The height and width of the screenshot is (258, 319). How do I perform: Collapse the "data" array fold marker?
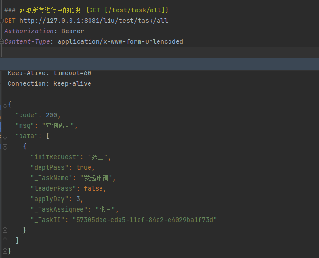(x=5, y=136)
